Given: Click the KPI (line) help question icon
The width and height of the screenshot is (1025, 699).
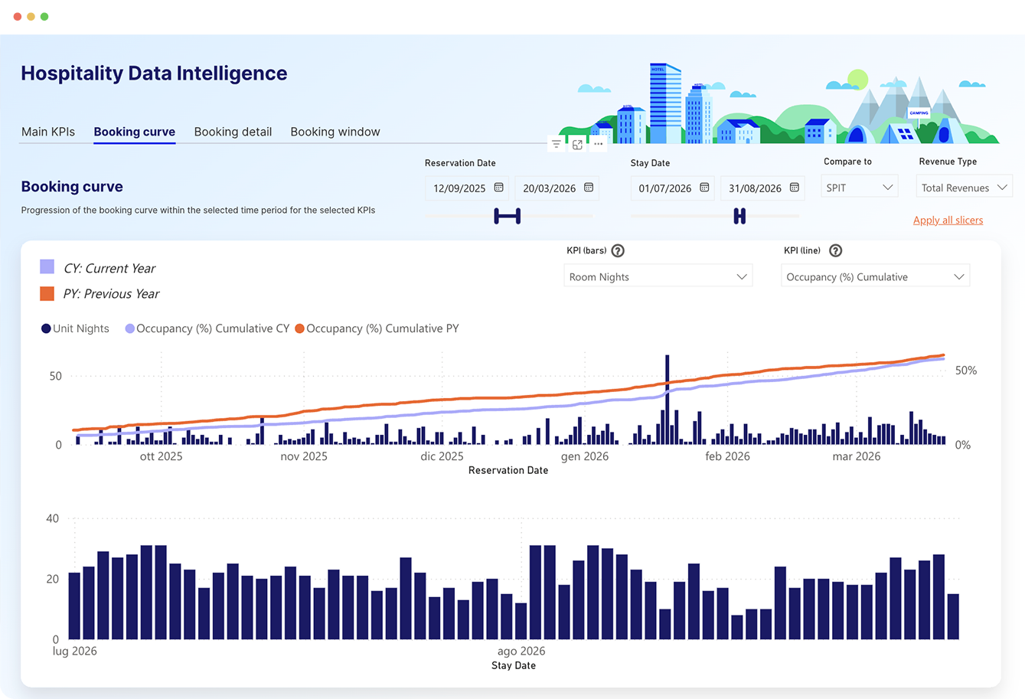Looking at the screenshot, I should click(x=836, y=250).
